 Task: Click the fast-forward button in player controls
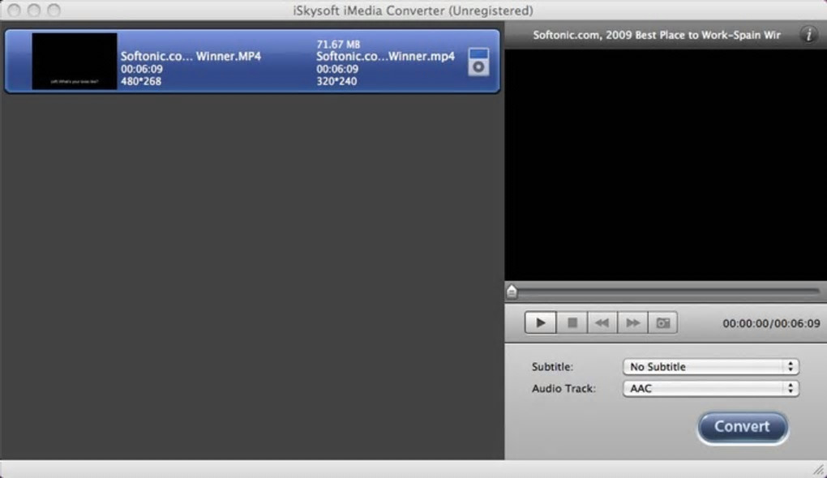[632, 322]
